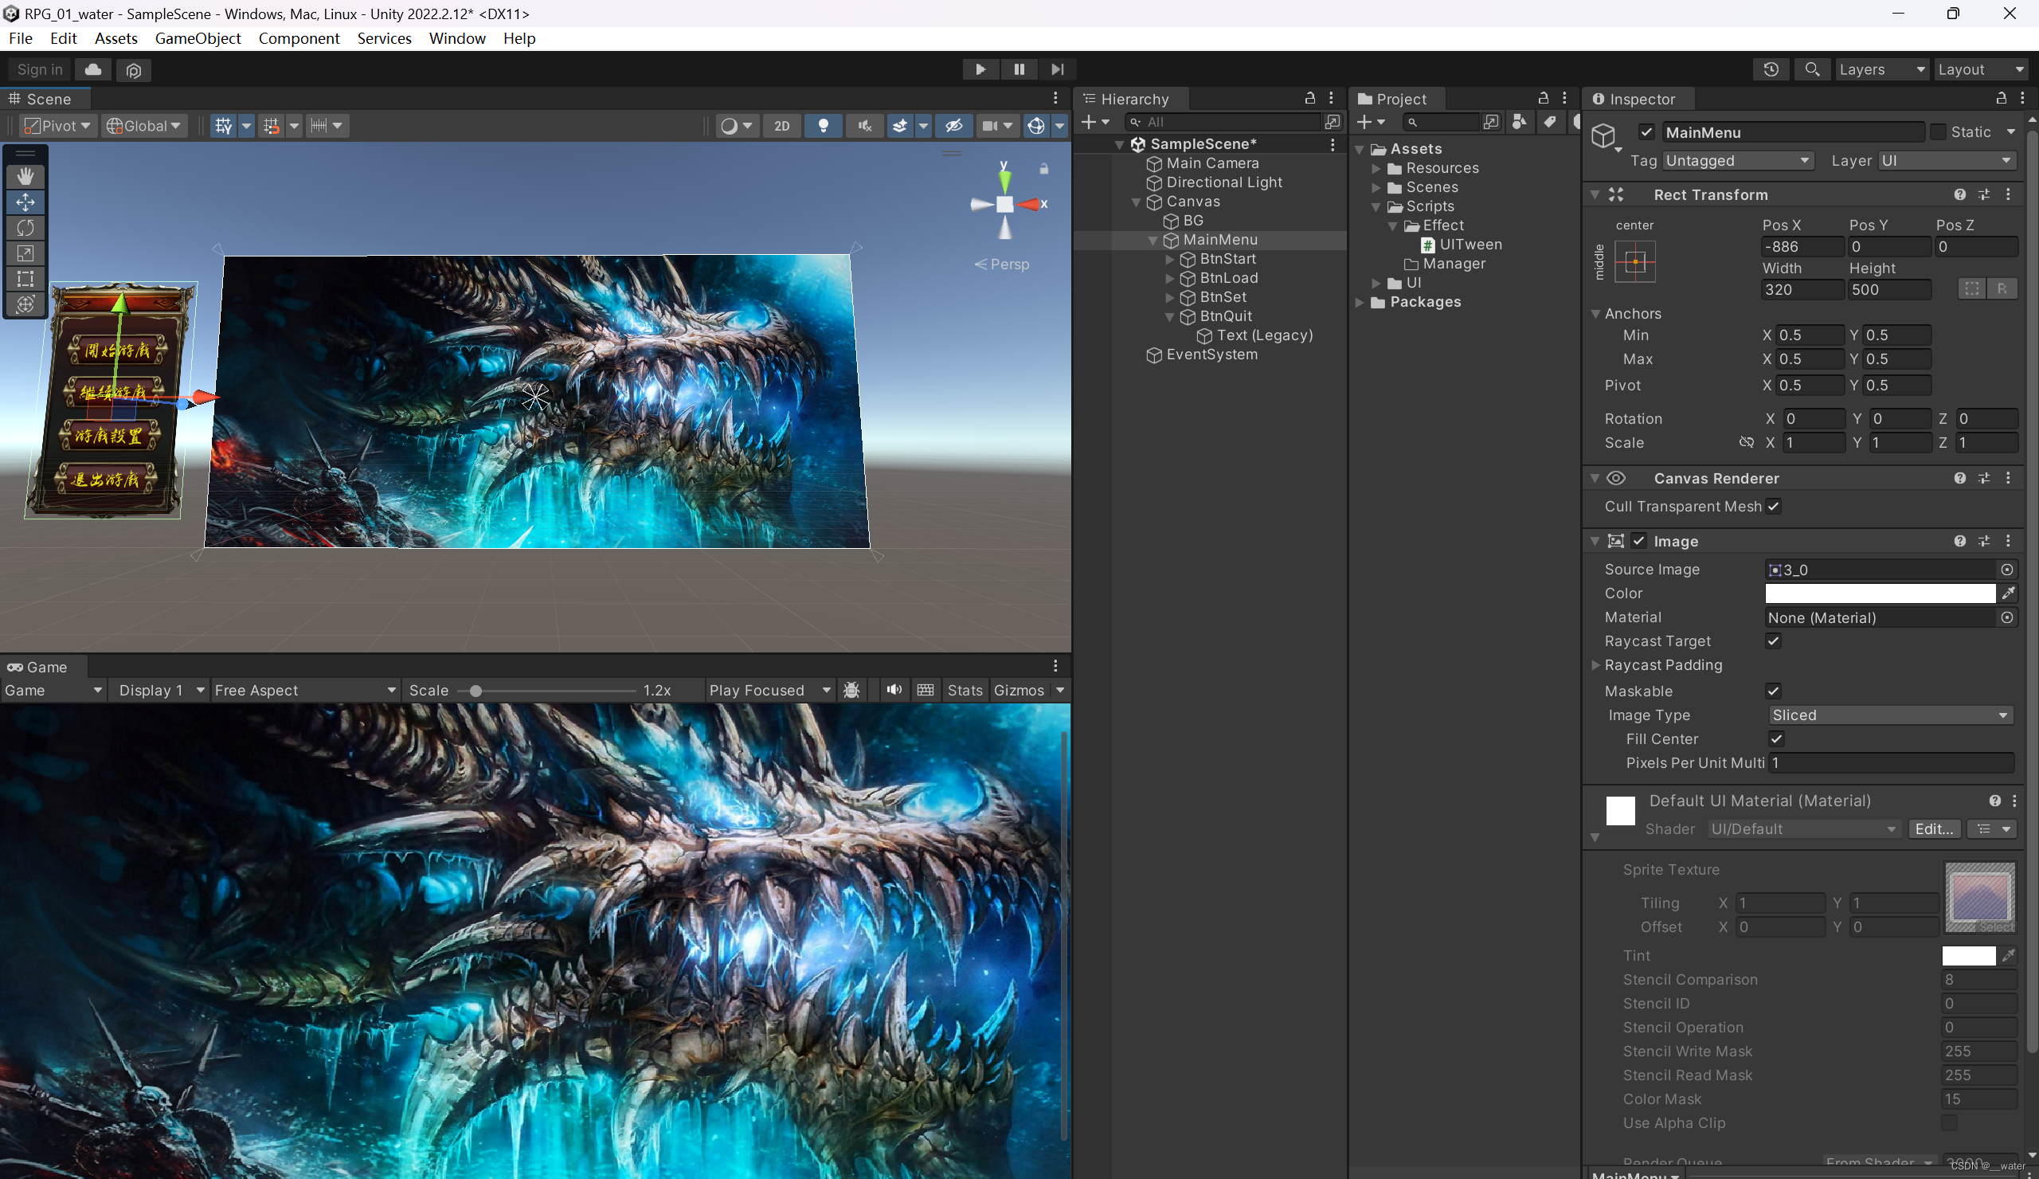Viewport: 2039px width, 1179px height.
Task: Click the Gizmos button in Game view
Action: click(x=1019, y=690)
